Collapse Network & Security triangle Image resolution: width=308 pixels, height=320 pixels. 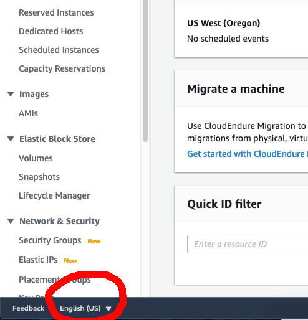pyautogui.click(x=11, y=221)
